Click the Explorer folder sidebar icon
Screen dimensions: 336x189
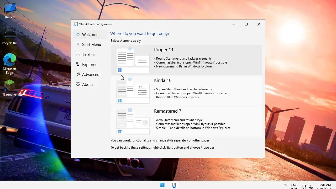[78, 64]
